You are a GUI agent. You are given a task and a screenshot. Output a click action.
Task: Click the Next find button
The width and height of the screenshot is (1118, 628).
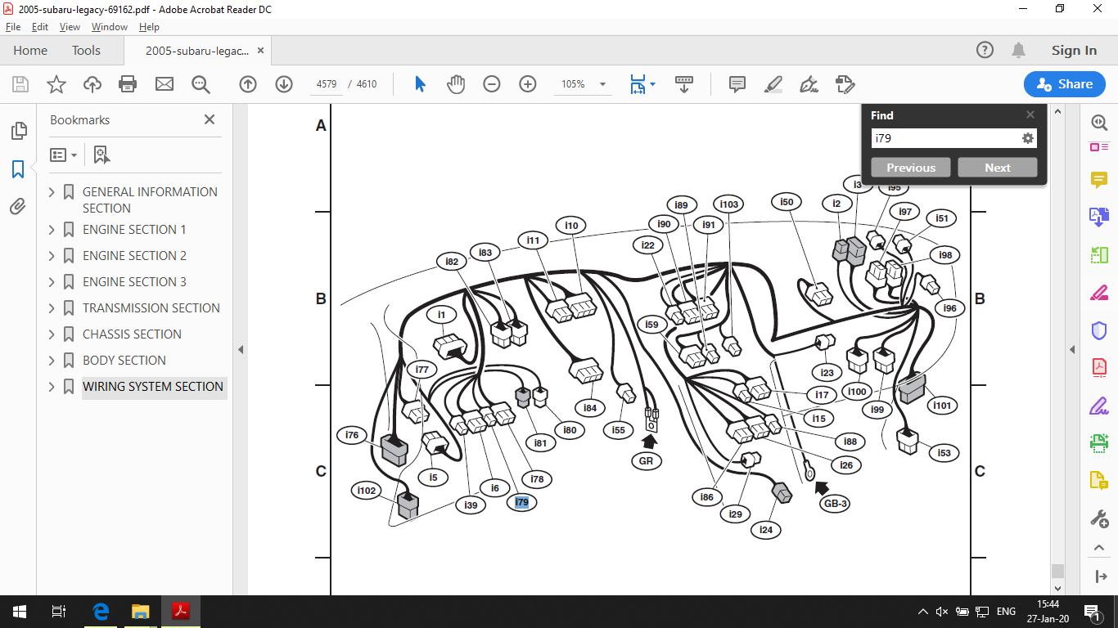tap(998, 168)
